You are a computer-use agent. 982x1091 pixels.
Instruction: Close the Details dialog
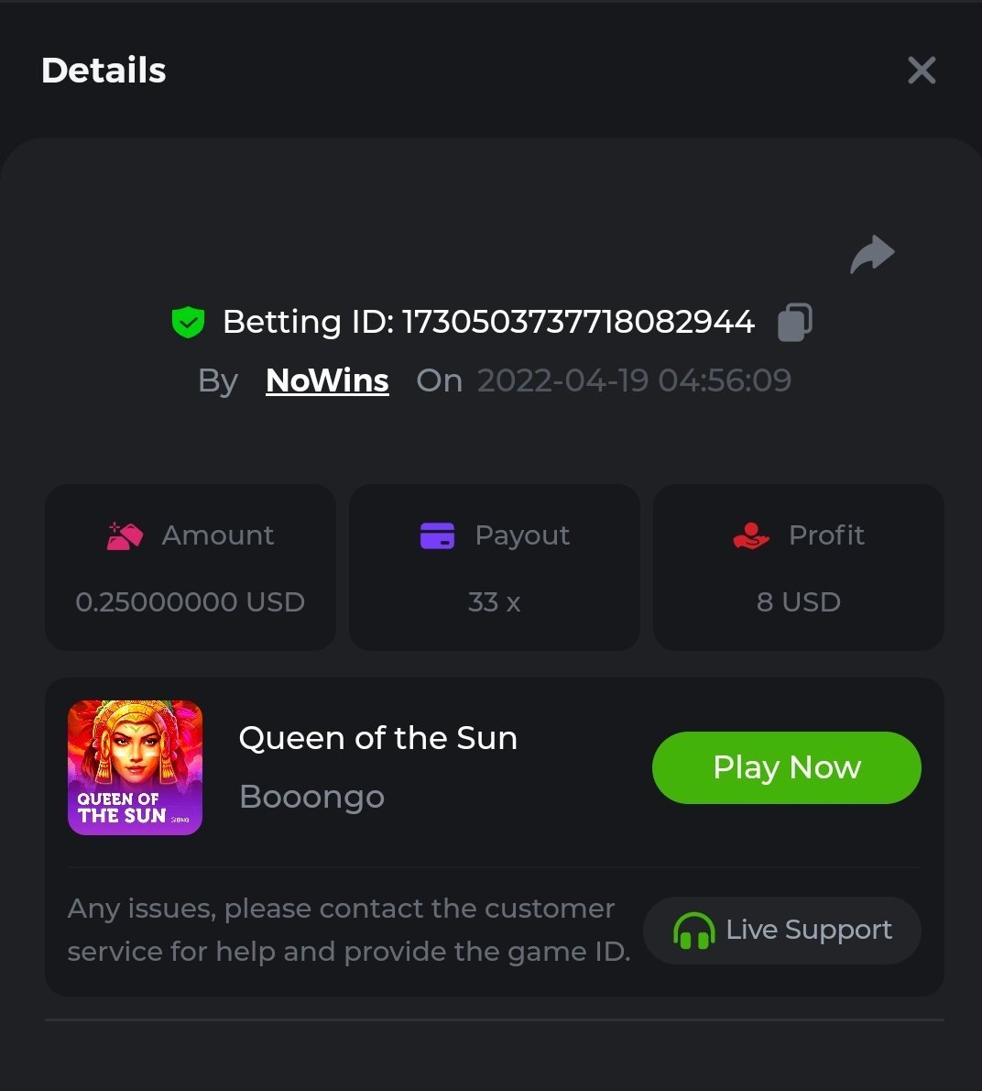click(x=921, y=71)
